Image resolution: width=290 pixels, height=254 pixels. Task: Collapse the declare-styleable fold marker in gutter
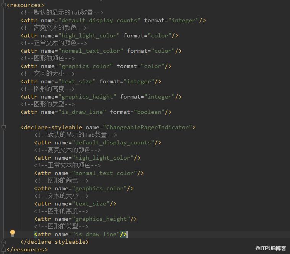tap(3, 127)
